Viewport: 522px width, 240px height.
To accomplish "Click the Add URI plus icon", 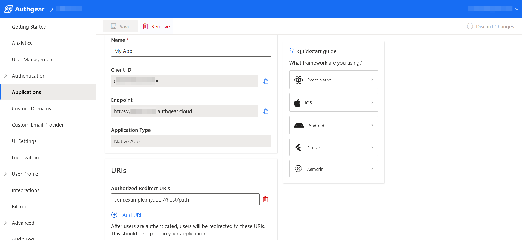I will [114, 215].
